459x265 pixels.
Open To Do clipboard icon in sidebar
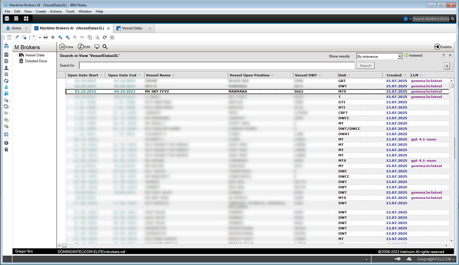point(6,74)
